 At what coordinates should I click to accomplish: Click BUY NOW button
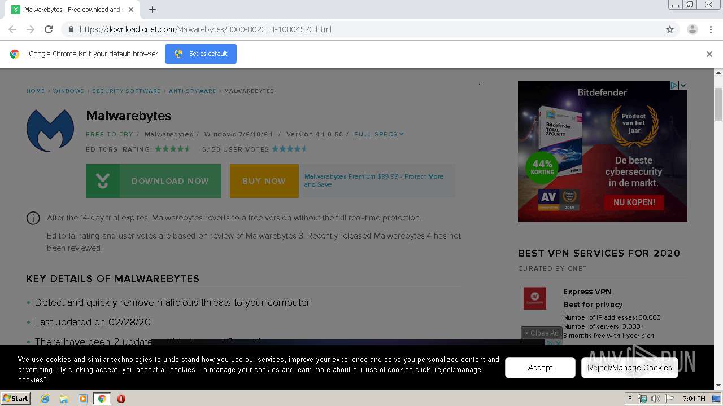264,181
